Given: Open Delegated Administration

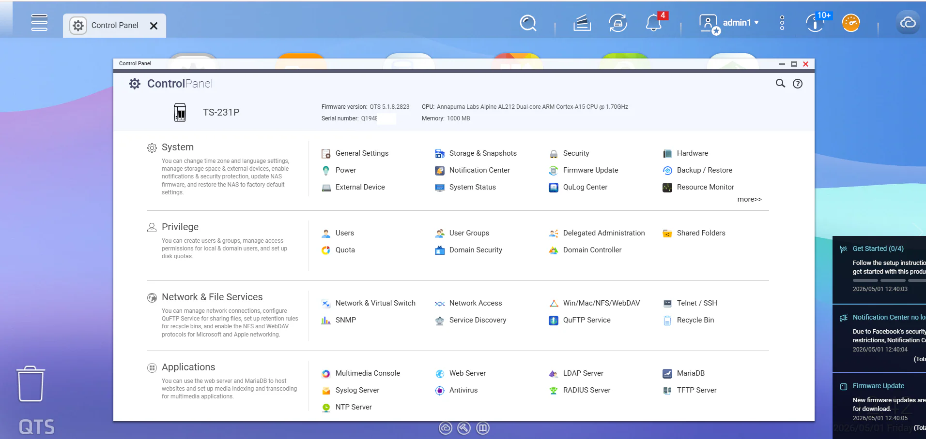Looking at the screenshot, I should pyautogui.click(x=597, y=233).
